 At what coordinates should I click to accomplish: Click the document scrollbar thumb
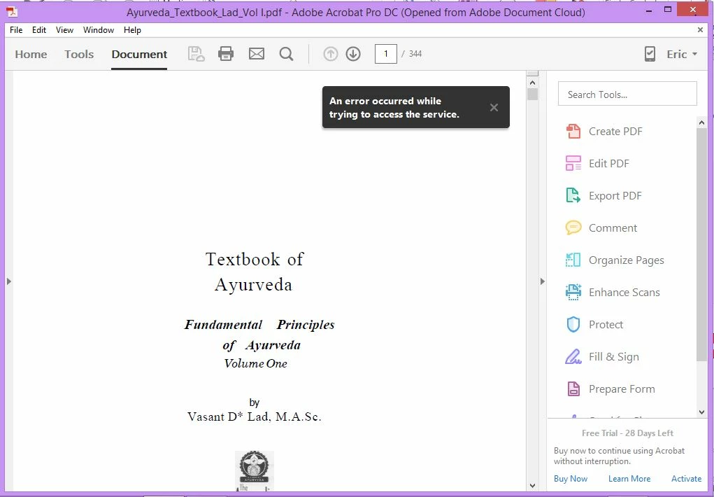pos(532,94)
